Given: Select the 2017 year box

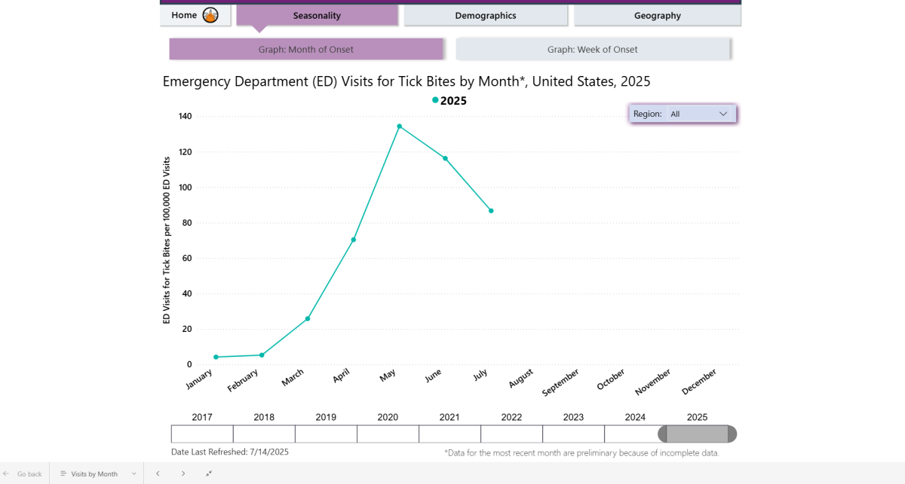Looking at the screenshot, I should (x=202, y=434).
